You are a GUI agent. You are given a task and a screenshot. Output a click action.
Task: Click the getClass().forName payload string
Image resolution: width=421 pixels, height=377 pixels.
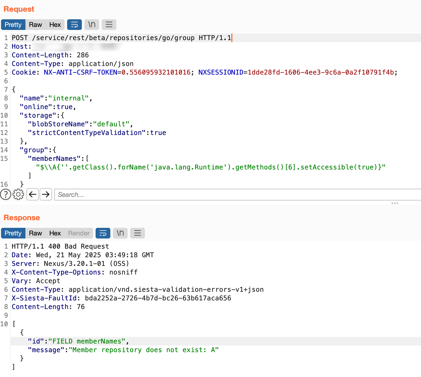coord(211,167)
